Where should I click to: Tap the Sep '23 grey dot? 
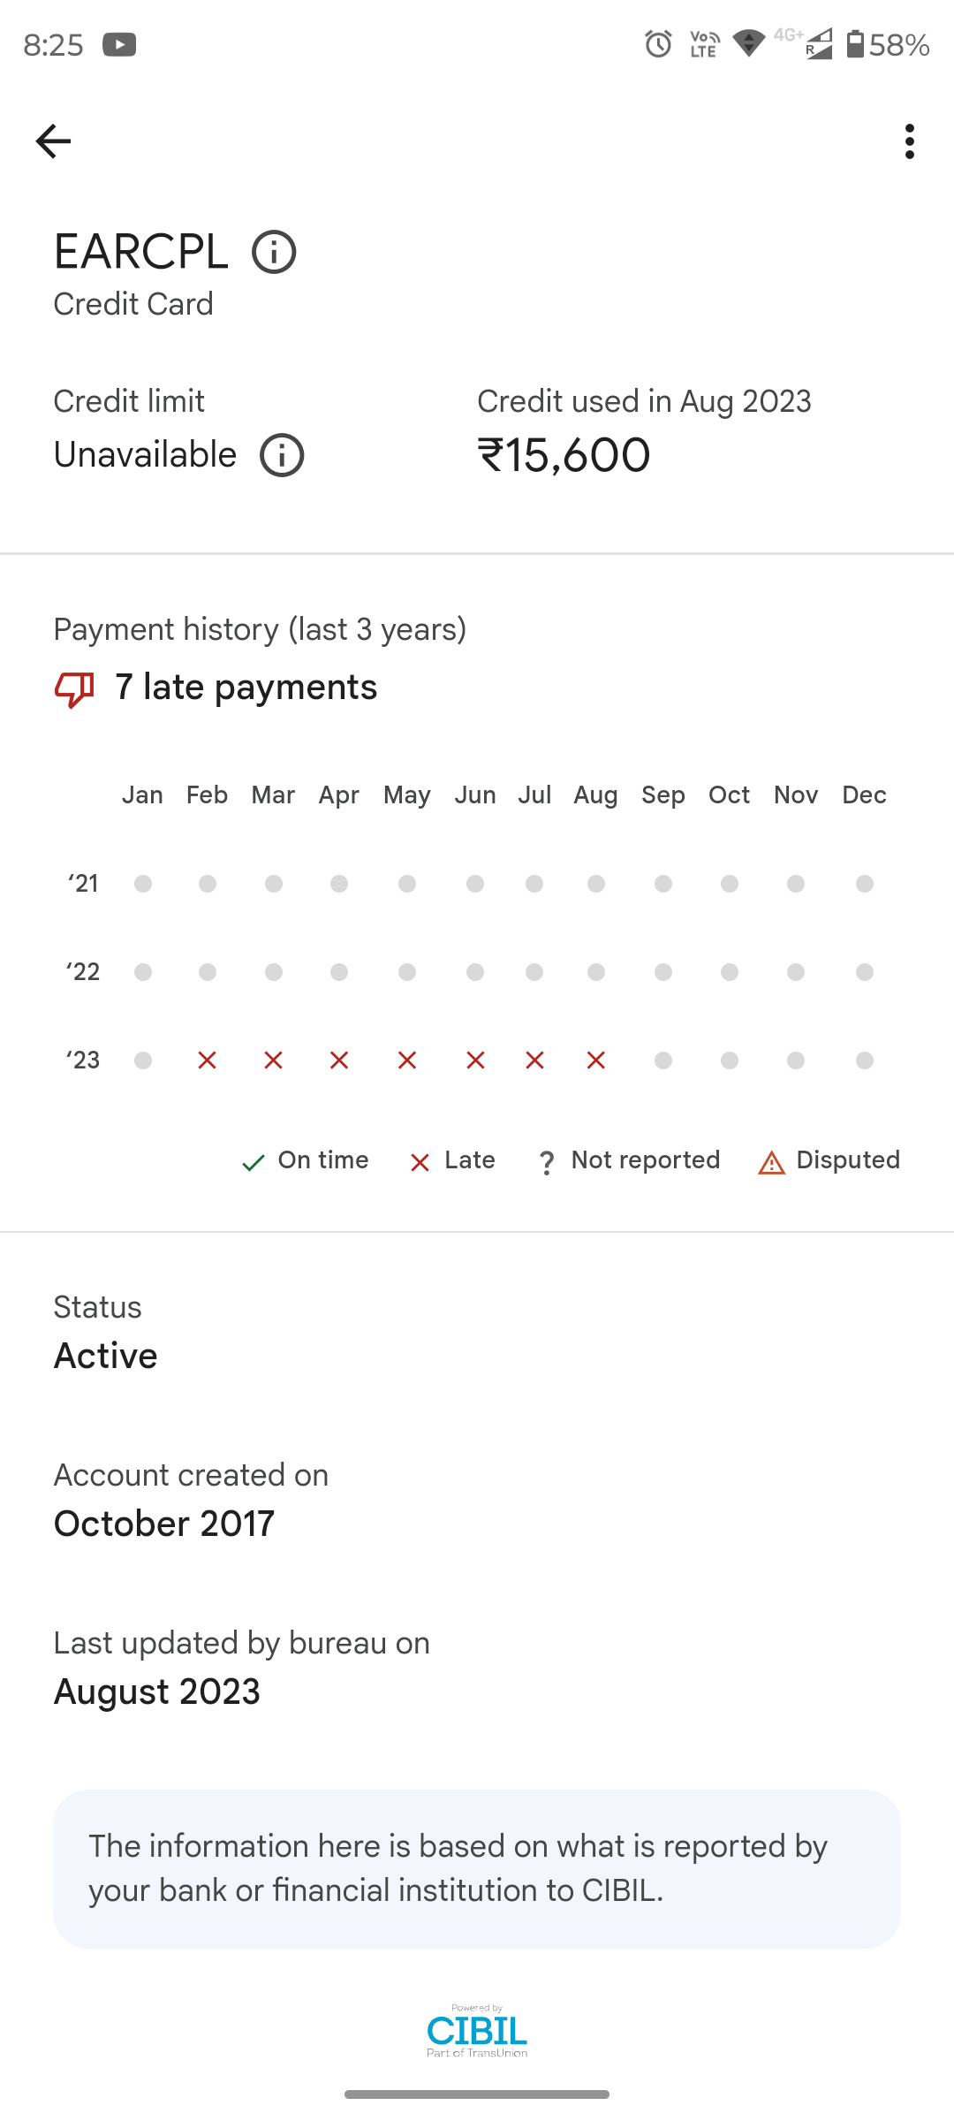[x=663, y=1060]
